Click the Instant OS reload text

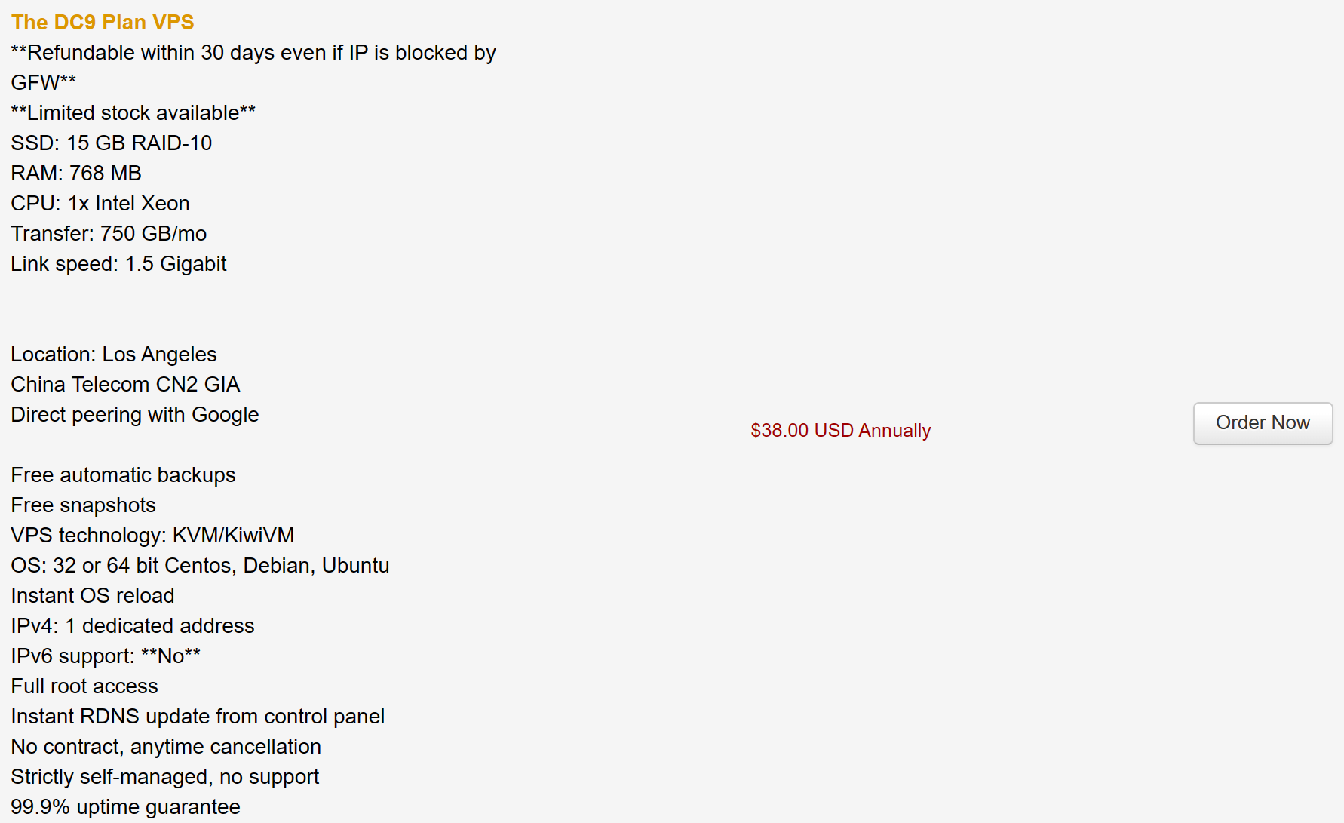[x=93, y=596]
